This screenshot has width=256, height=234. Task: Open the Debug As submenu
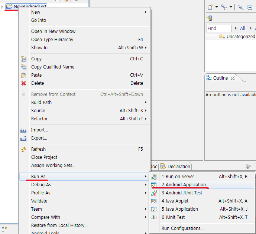coord(85,184)
